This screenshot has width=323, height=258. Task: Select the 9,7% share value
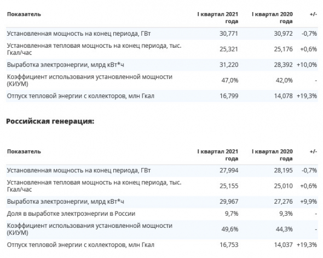click(232, 214)
